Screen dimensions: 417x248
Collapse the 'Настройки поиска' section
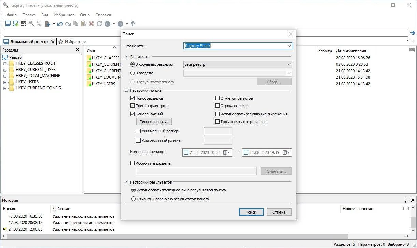[x=127, y=90]
